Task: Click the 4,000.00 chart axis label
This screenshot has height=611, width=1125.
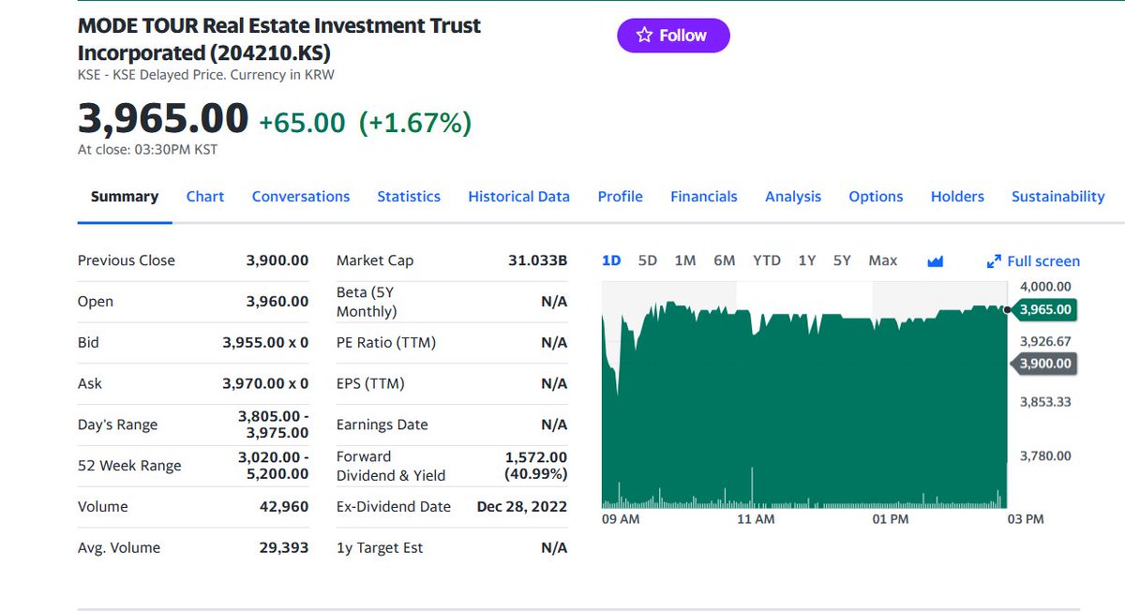Action: (1045, 287)
